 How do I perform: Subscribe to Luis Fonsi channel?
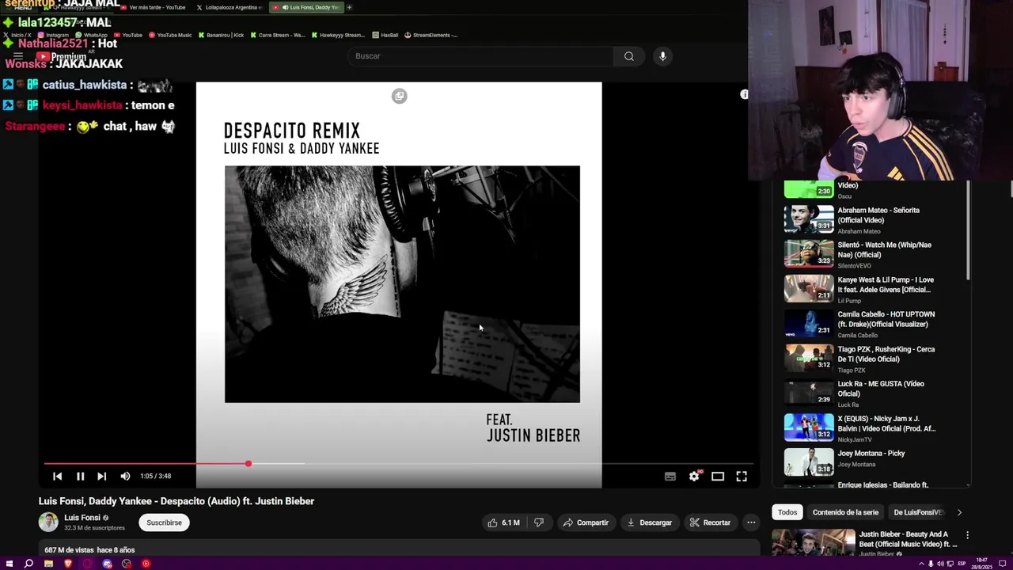point(164,522)
